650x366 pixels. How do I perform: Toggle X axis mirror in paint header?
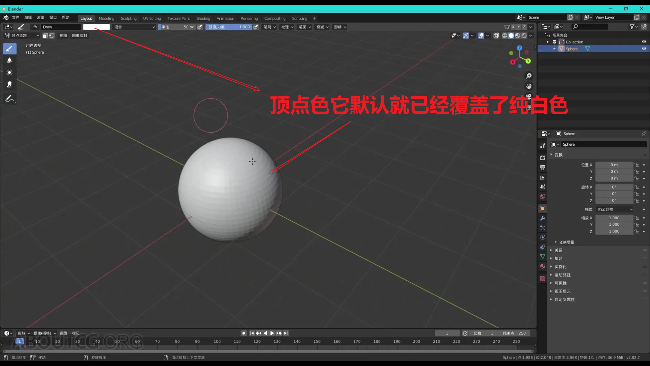tap(513, 27)
